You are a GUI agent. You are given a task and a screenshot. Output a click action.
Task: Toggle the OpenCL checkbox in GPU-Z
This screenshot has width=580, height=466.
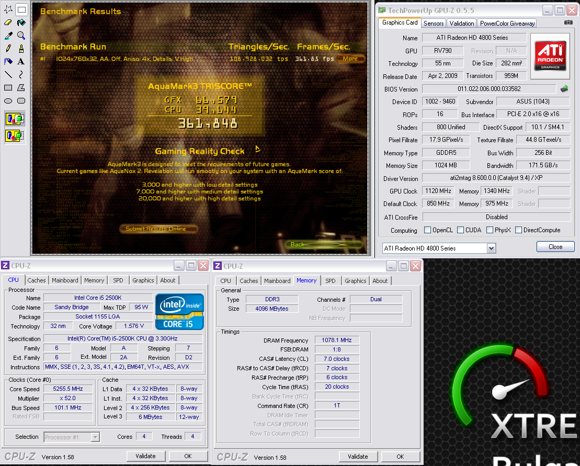427,230
